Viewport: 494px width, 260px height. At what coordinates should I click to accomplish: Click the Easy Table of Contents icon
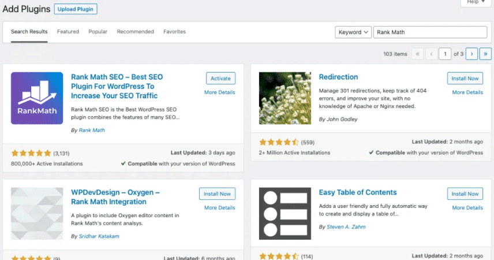click(x=285, y=214)
